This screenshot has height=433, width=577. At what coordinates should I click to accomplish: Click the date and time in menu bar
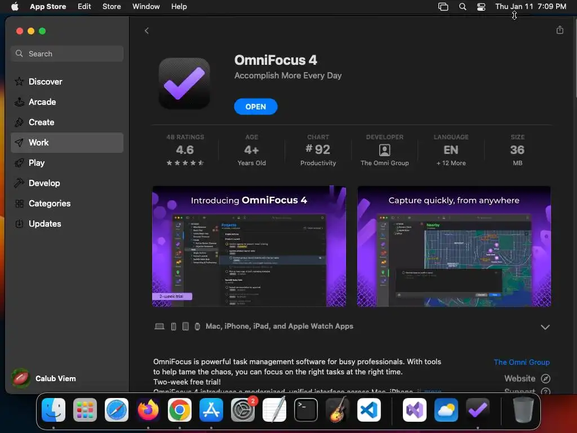pos(531,7)
